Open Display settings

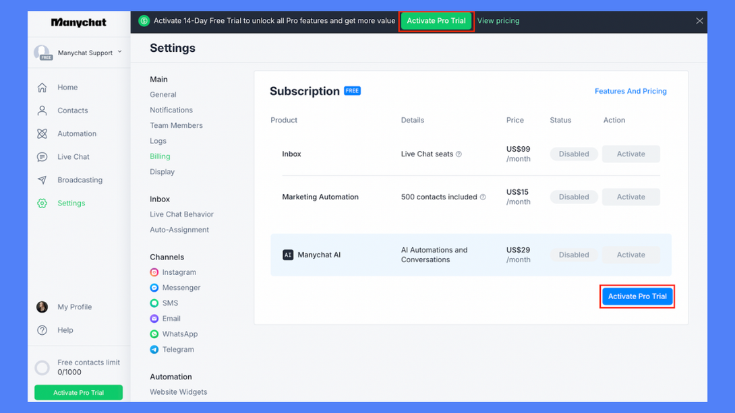coord(163,172)
